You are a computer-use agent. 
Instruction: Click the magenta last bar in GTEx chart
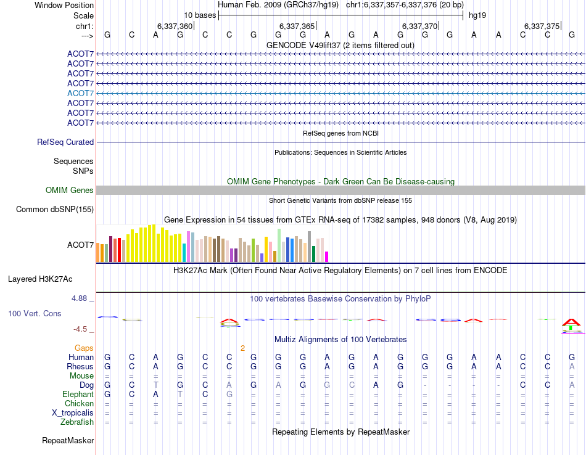pos(327,256)
